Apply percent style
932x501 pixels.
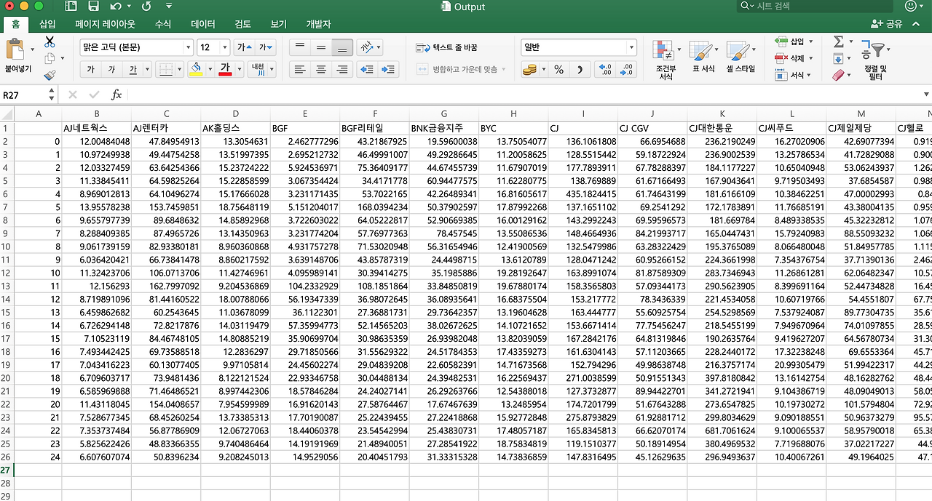[x=558, y=70]
